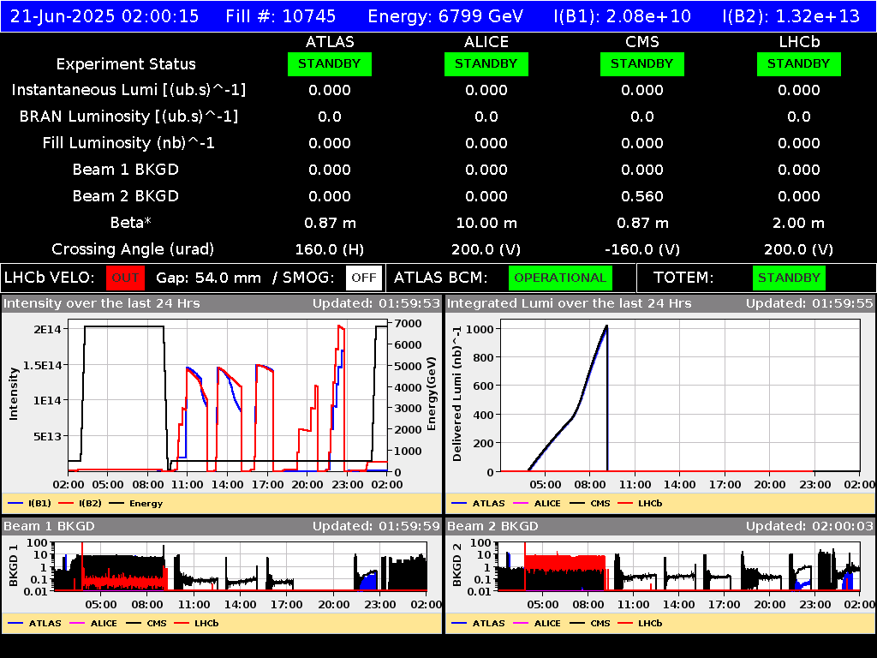Click the Crossing Angle (urad) row label
This screenshot has height=658, width=877.
point(133,249)
